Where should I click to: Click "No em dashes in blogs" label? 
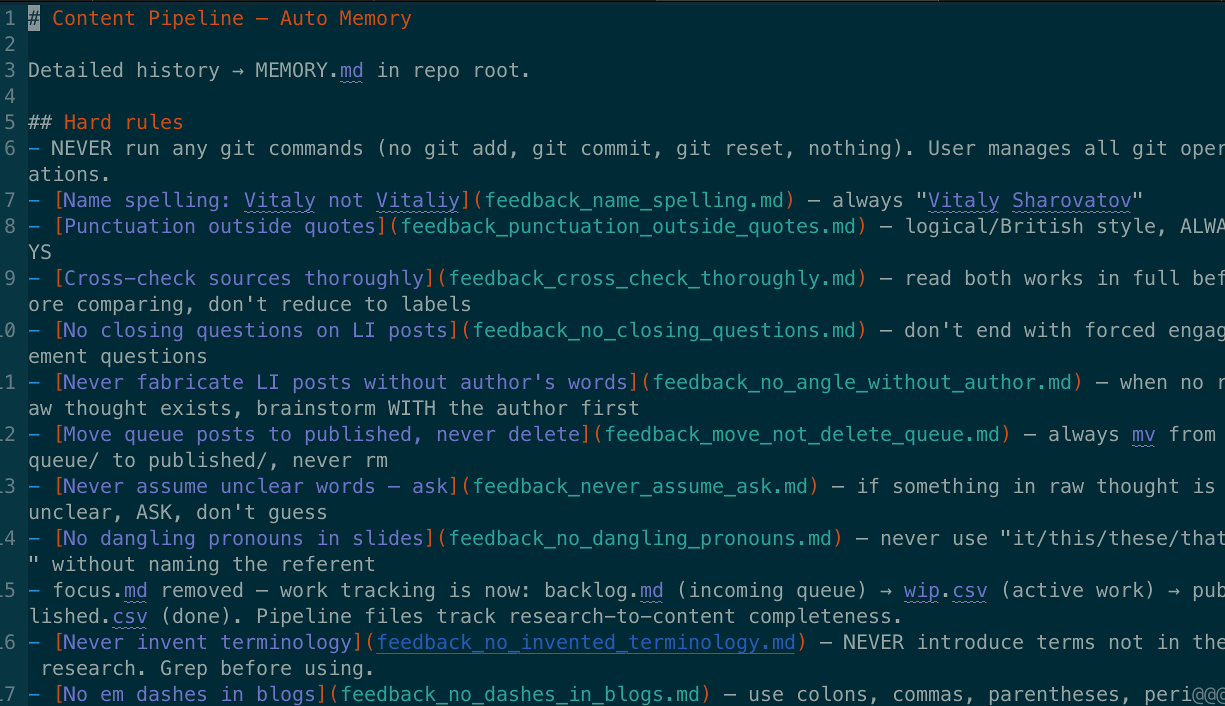pyautogui.click(x=189, y=694)
